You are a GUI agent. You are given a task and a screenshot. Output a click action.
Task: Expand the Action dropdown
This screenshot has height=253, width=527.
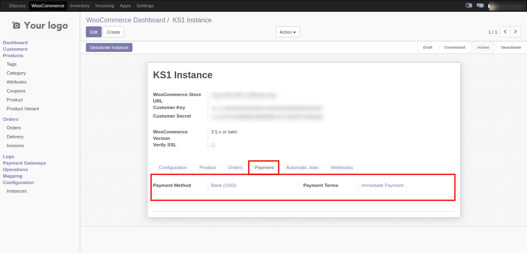click(288, 32)
